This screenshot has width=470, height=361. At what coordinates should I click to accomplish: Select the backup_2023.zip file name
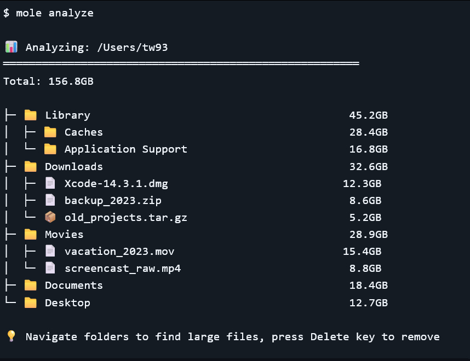[113, 200]
